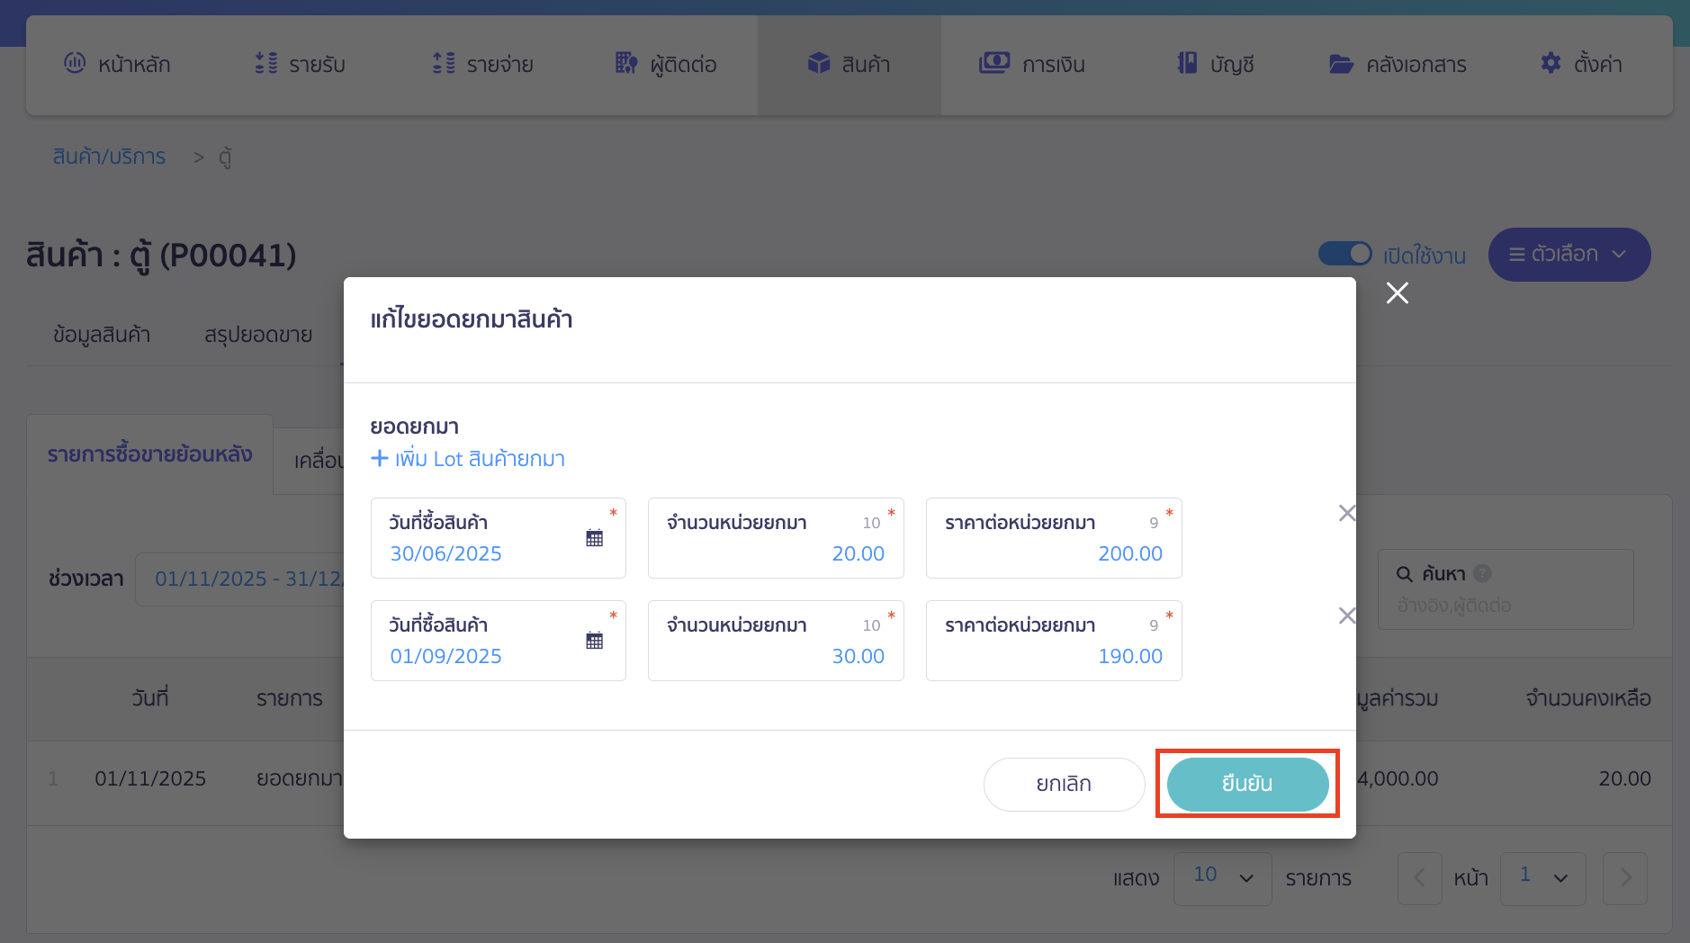
Task: Expand the page number 1 dropdown
Action: click(x=1542, y=878)
